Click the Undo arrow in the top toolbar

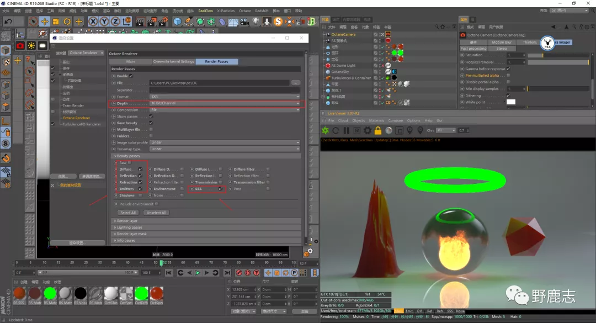8,21
